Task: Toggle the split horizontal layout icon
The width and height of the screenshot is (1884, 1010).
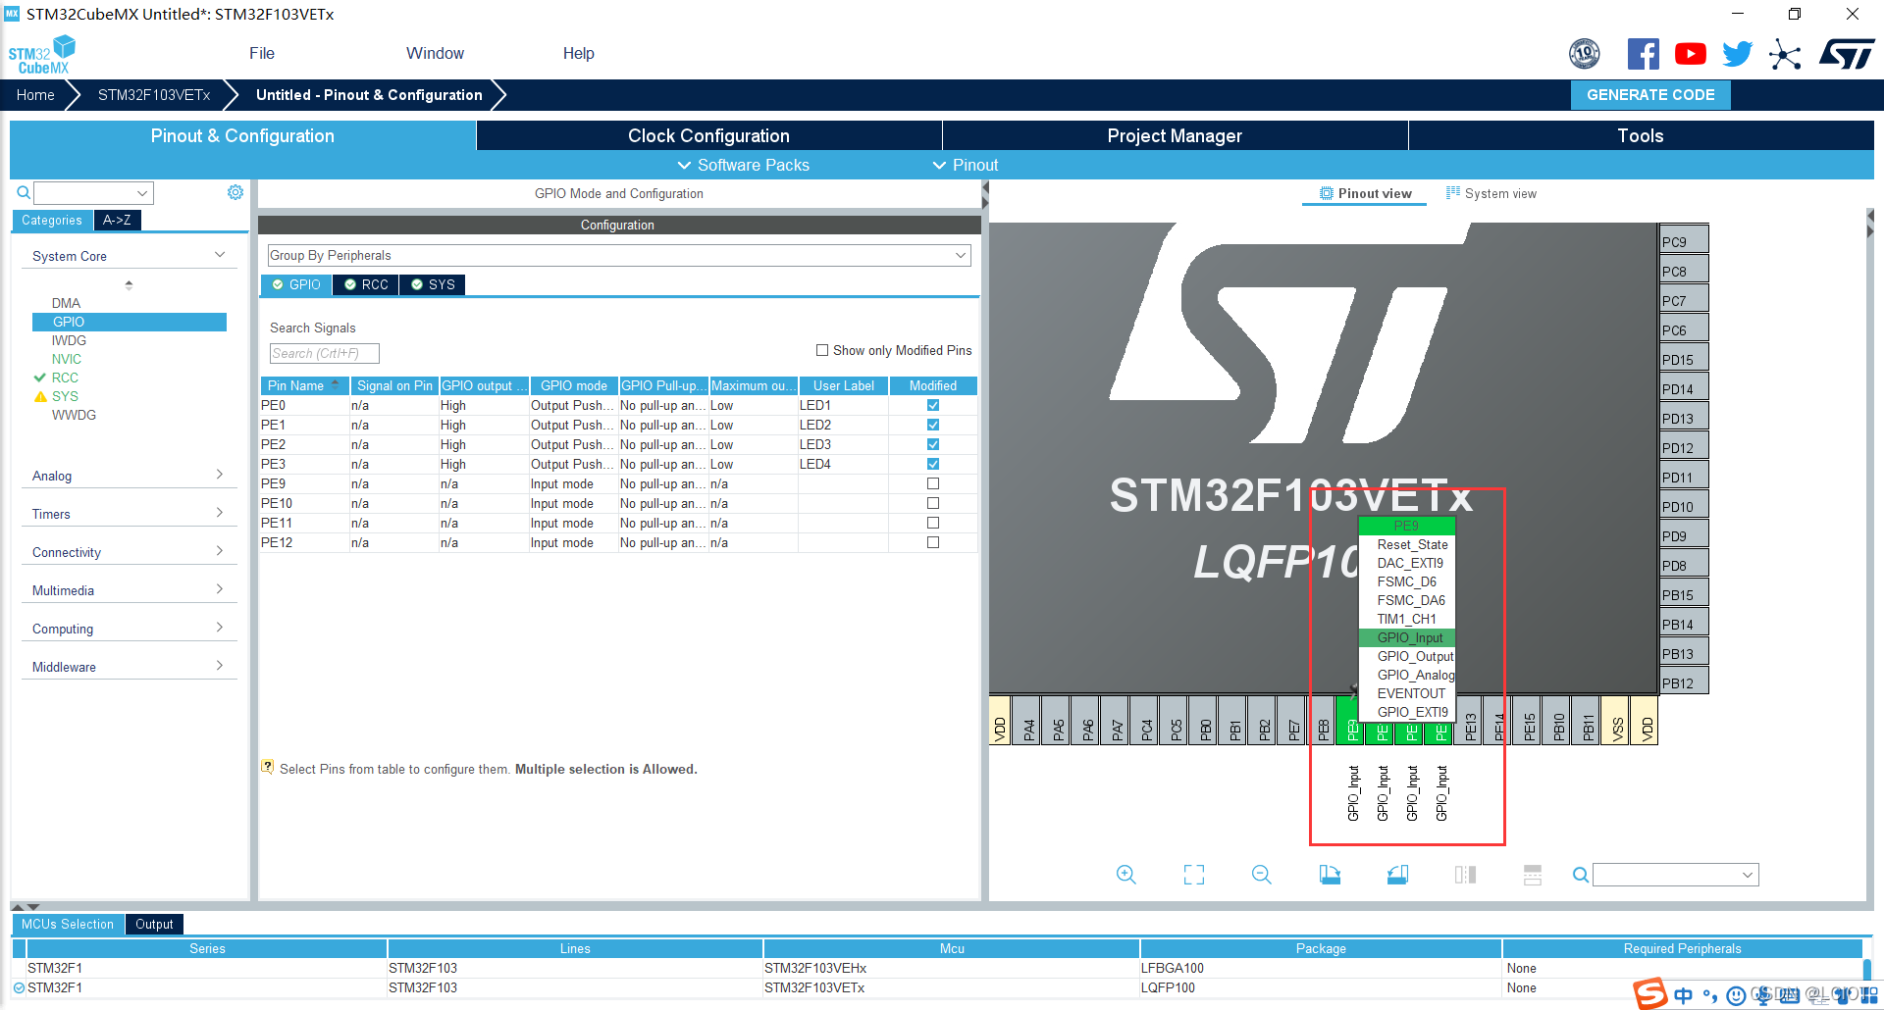Action: click(x=1465, y=875)
